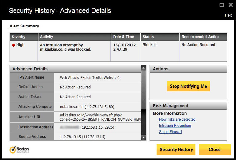This screenshot has height=160, width=236.
Task: Close window with X icon
Action: (x=231, y=5)
